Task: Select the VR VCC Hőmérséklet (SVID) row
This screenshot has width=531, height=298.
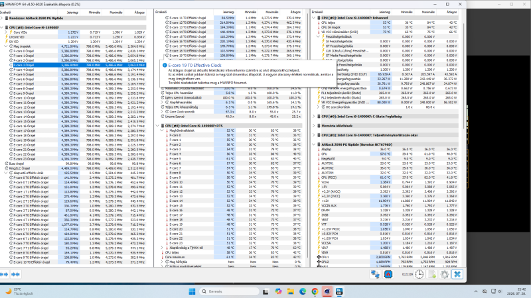Action: pos(385,32)
